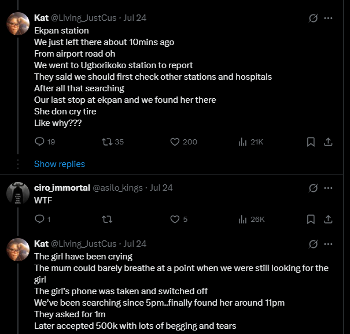Reply to ciro_immortal's WTF tweet
Viewport: 350px width, 334px height.
pos(43,220)
